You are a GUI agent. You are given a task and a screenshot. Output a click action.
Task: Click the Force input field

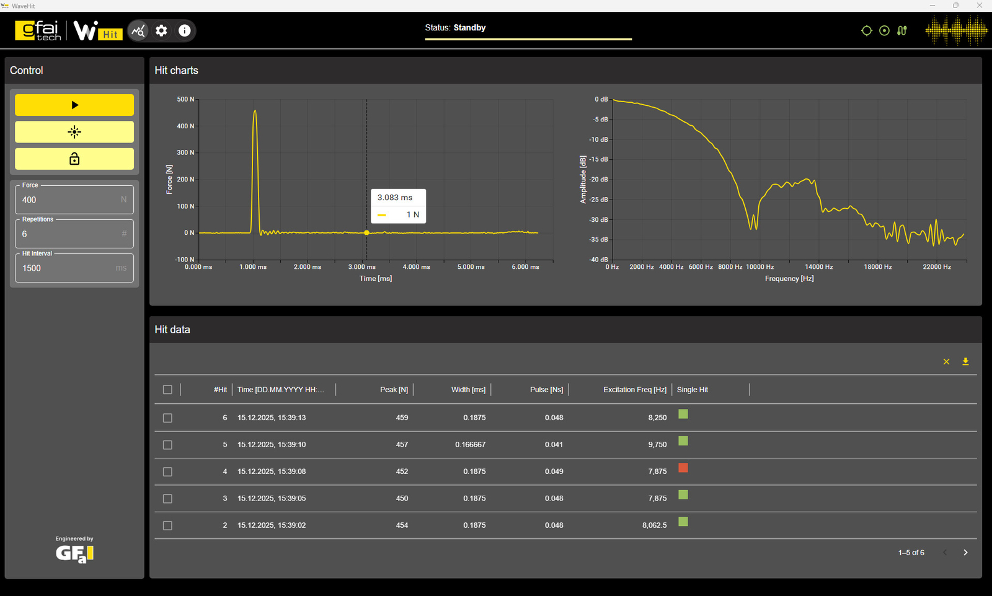(x=68, y=200)
